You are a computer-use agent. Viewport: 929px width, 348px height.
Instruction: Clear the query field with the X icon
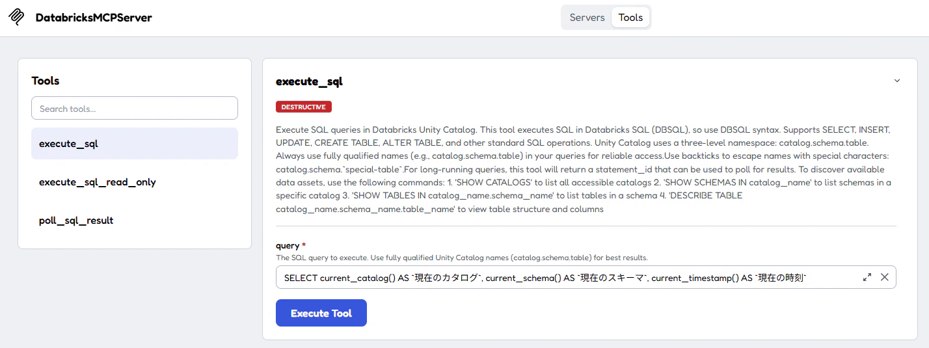[885, 277]
